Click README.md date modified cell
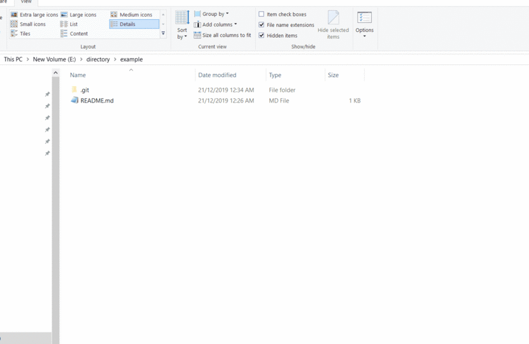This screenshot has height=344, width=529. click(226, 101)
